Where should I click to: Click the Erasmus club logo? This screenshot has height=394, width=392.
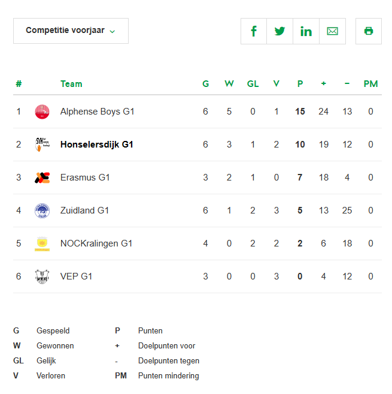(x=42, y=178)
